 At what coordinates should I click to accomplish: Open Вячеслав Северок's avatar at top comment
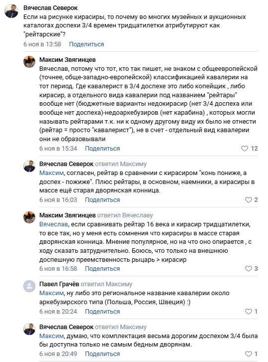(11, 11)
